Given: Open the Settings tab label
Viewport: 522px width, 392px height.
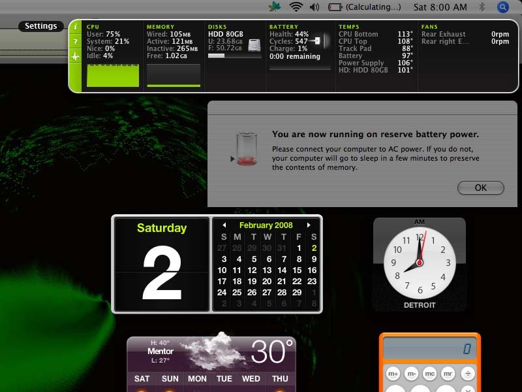Looking at the screenshot, I should tap(41, 26).
